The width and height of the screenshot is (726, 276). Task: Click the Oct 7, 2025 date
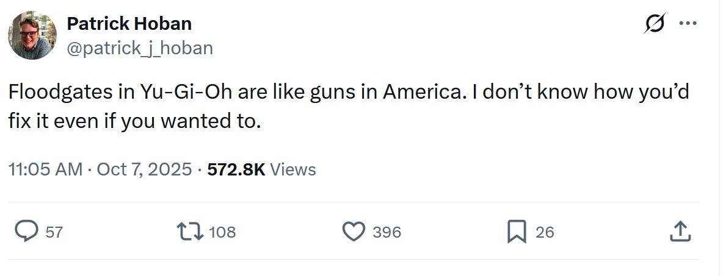[x=144, y=169]
